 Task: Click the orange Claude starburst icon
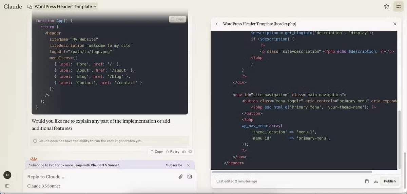click(x=34, y=159)
